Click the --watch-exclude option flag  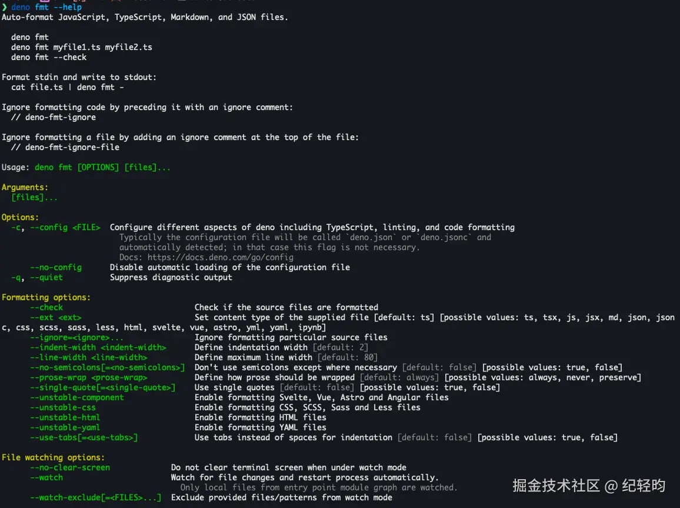pyautogui.click(x=96, y=497)
